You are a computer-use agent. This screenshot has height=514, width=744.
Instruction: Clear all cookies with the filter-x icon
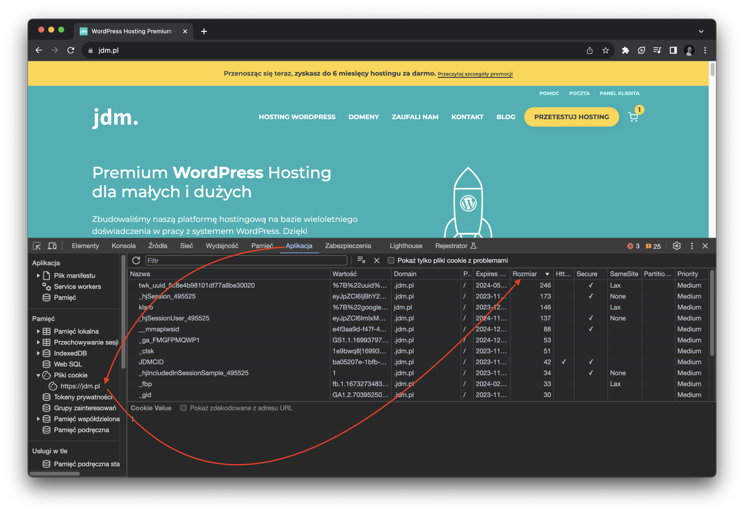[x=361, y=260]
